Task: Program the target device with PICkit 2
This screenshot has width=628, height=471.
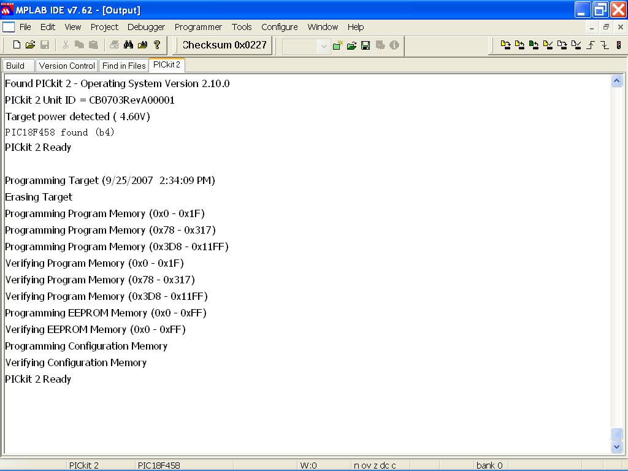Action: 505,45
